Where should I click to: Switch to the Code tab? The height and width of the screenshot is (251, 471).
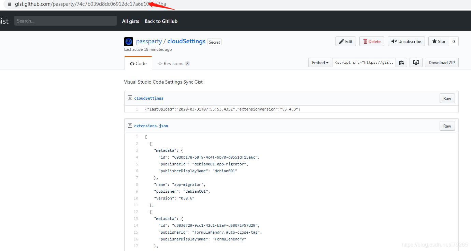pos(138,63)
